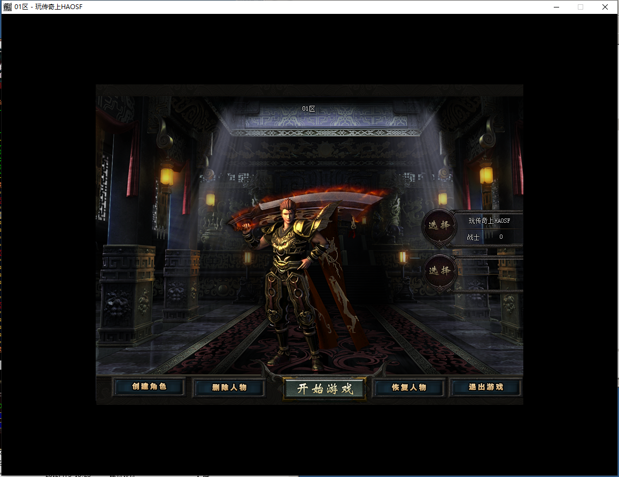Click the 战士 class label

[x=473, y=237]
